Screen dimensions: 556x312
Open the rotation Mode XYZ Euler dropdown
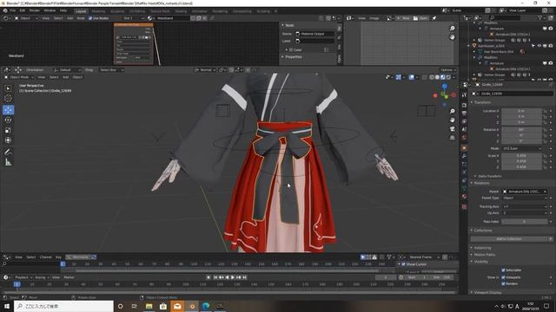pyautogui.click(x=521, y=148)
